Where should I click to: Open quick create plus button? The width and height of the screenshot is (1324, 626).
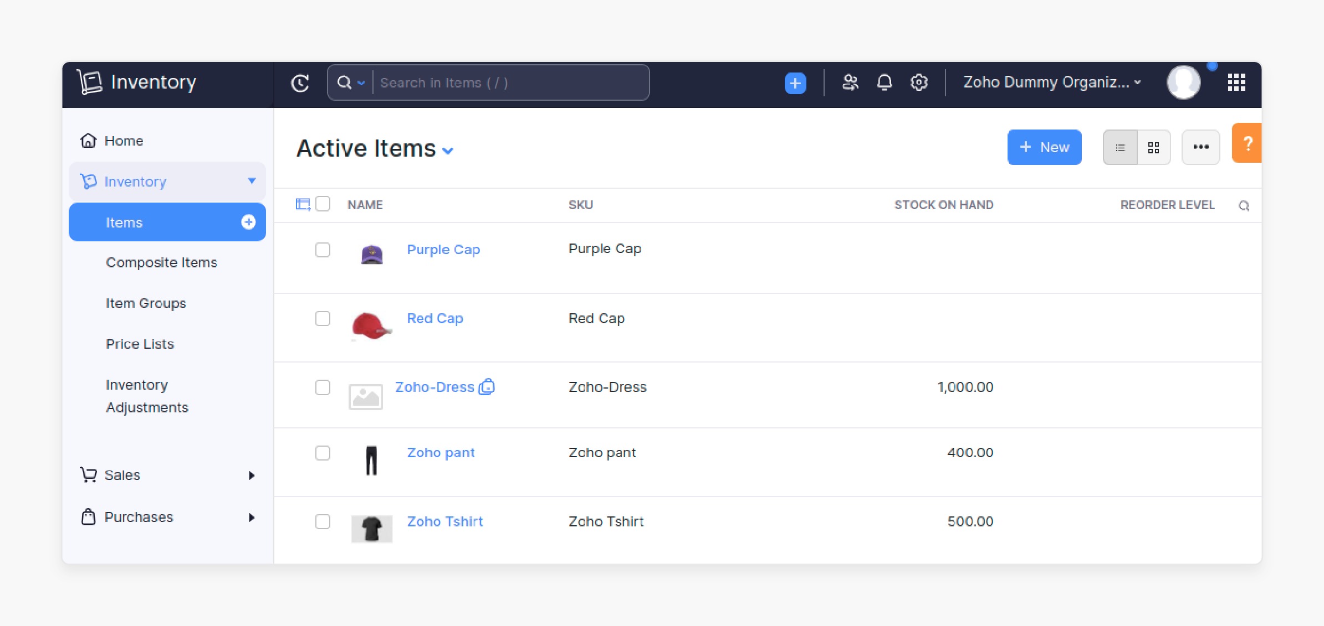[x=795, y=83]
